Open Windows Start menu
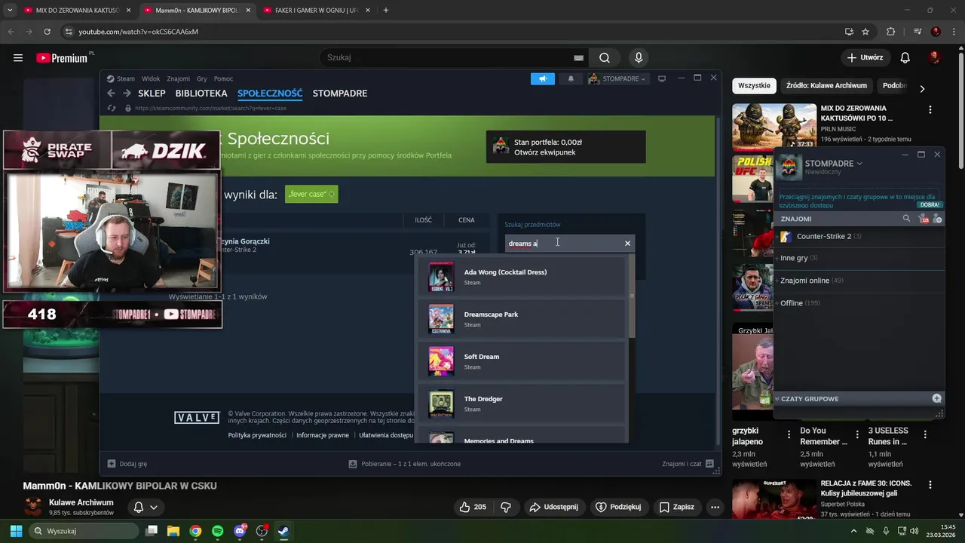The width and height of the screenshot is (965, 543). [16, 531]
